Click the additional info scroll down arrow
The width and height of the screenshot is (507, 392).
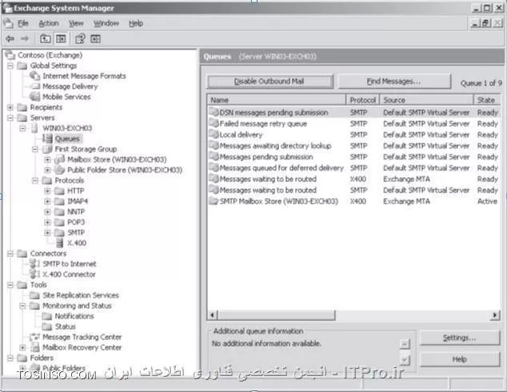click(405, 359)
